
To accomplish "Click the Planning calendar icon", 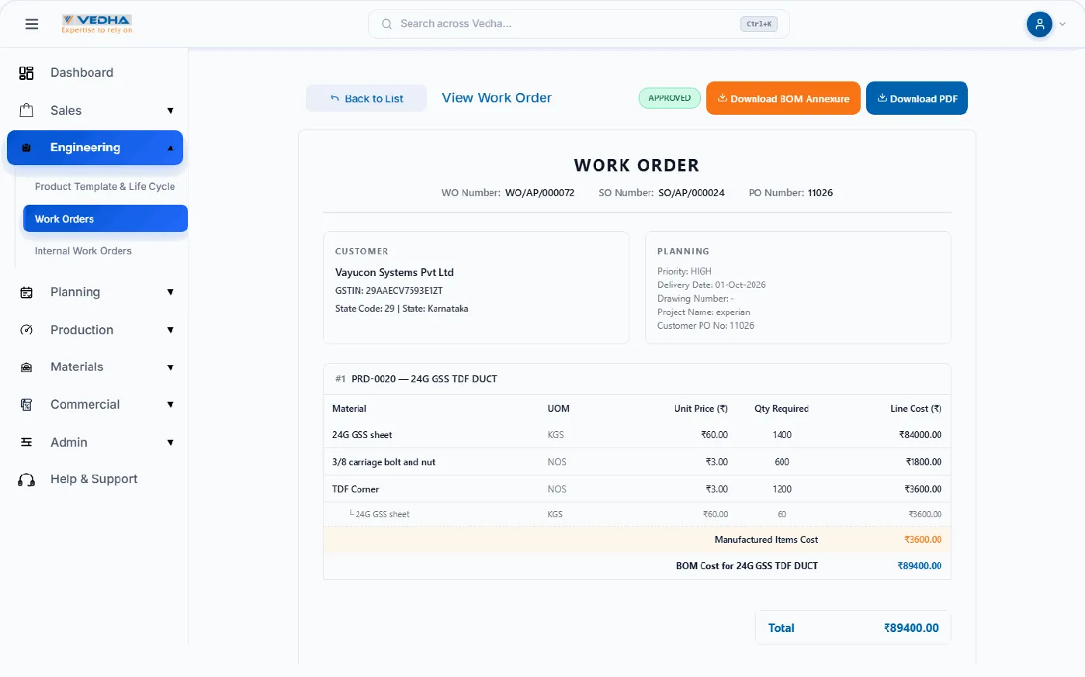I will pos(26,292).
